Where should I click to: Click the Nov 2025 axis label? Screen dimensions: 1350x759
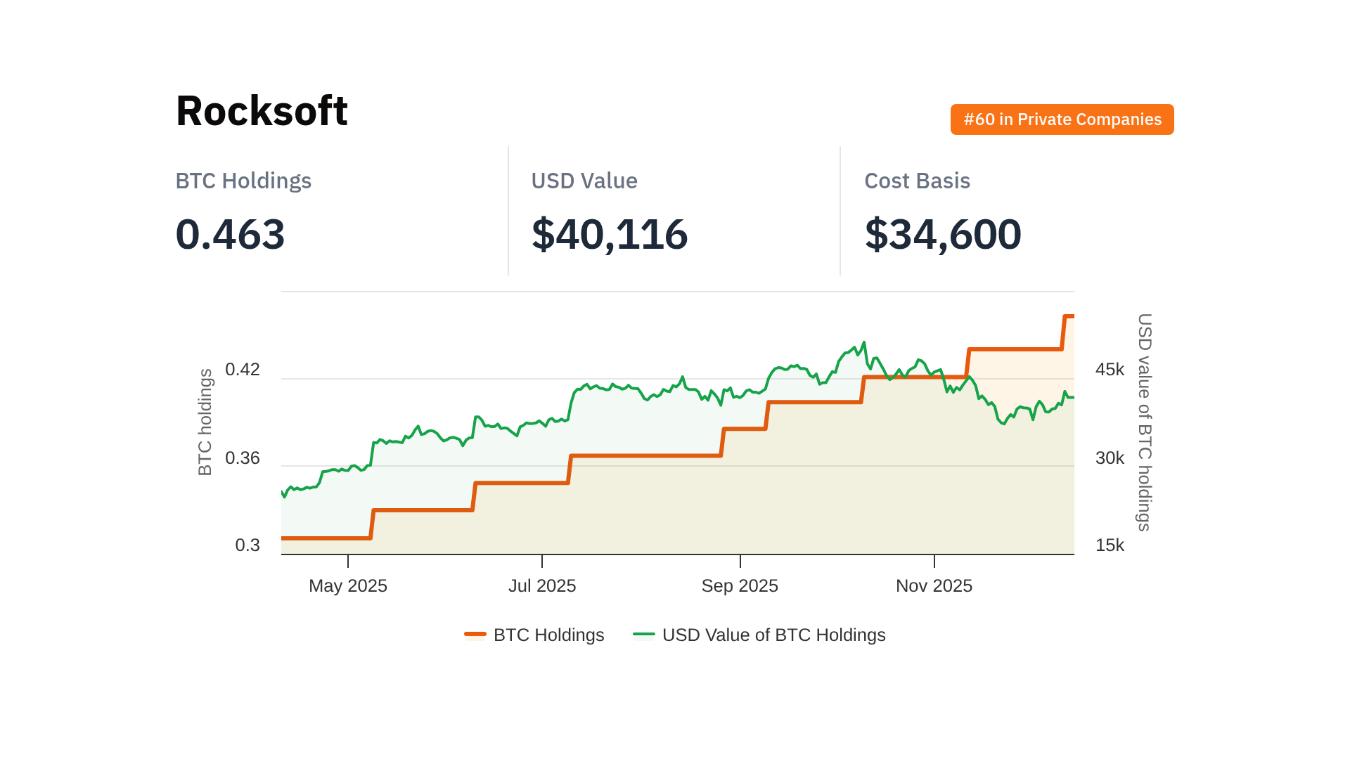pyautogui.click(x=934, y=585)
